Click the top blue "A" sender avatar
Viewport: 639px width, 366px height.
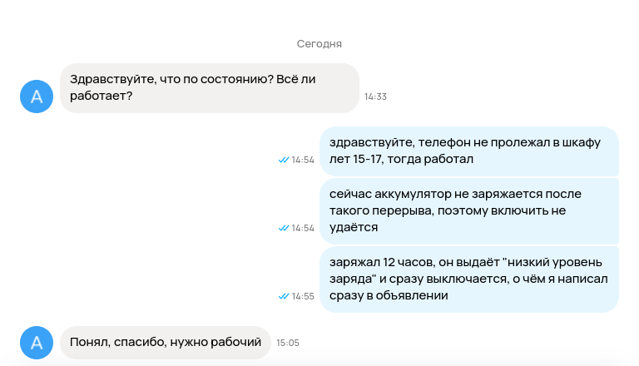click(37, 96)
